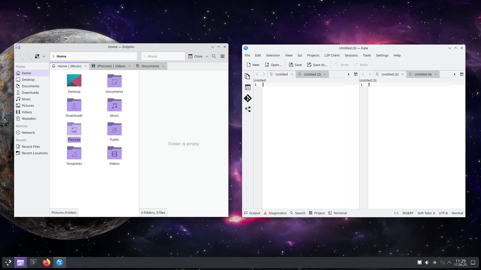Open Konsole terminal from taskbar

pos(33,262)
